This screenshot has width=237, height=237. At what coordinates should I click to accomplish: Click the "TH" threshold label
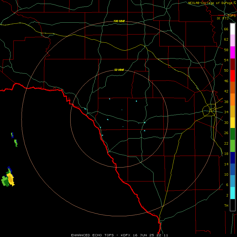point(226,206)
